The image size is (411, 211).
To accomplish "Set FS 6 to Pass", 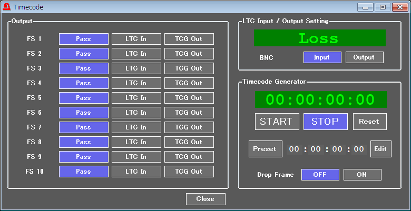I will pyautogui.click(x=83, y=113).
